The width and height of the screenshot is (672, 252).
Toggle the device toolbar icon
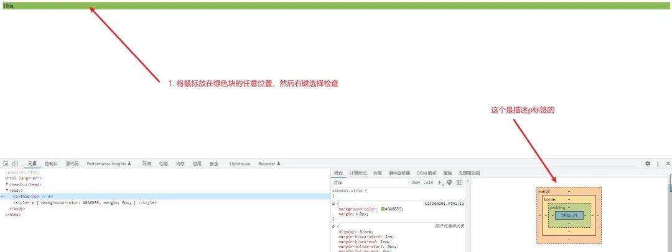pos(15,163)
